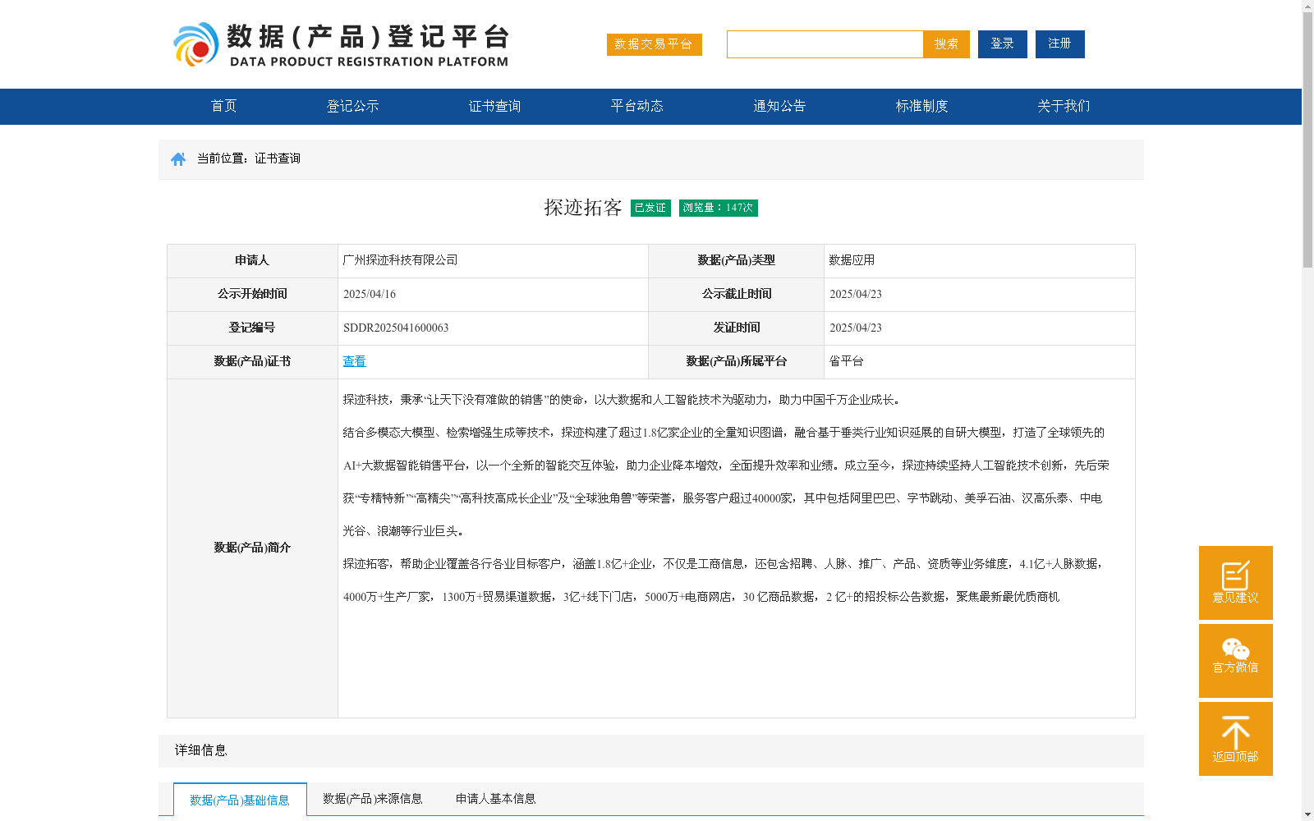Click scrollbar up arrow
Image resolution: width=1314 pixels, height=821 pixels.
click(x=1307, y=6)
